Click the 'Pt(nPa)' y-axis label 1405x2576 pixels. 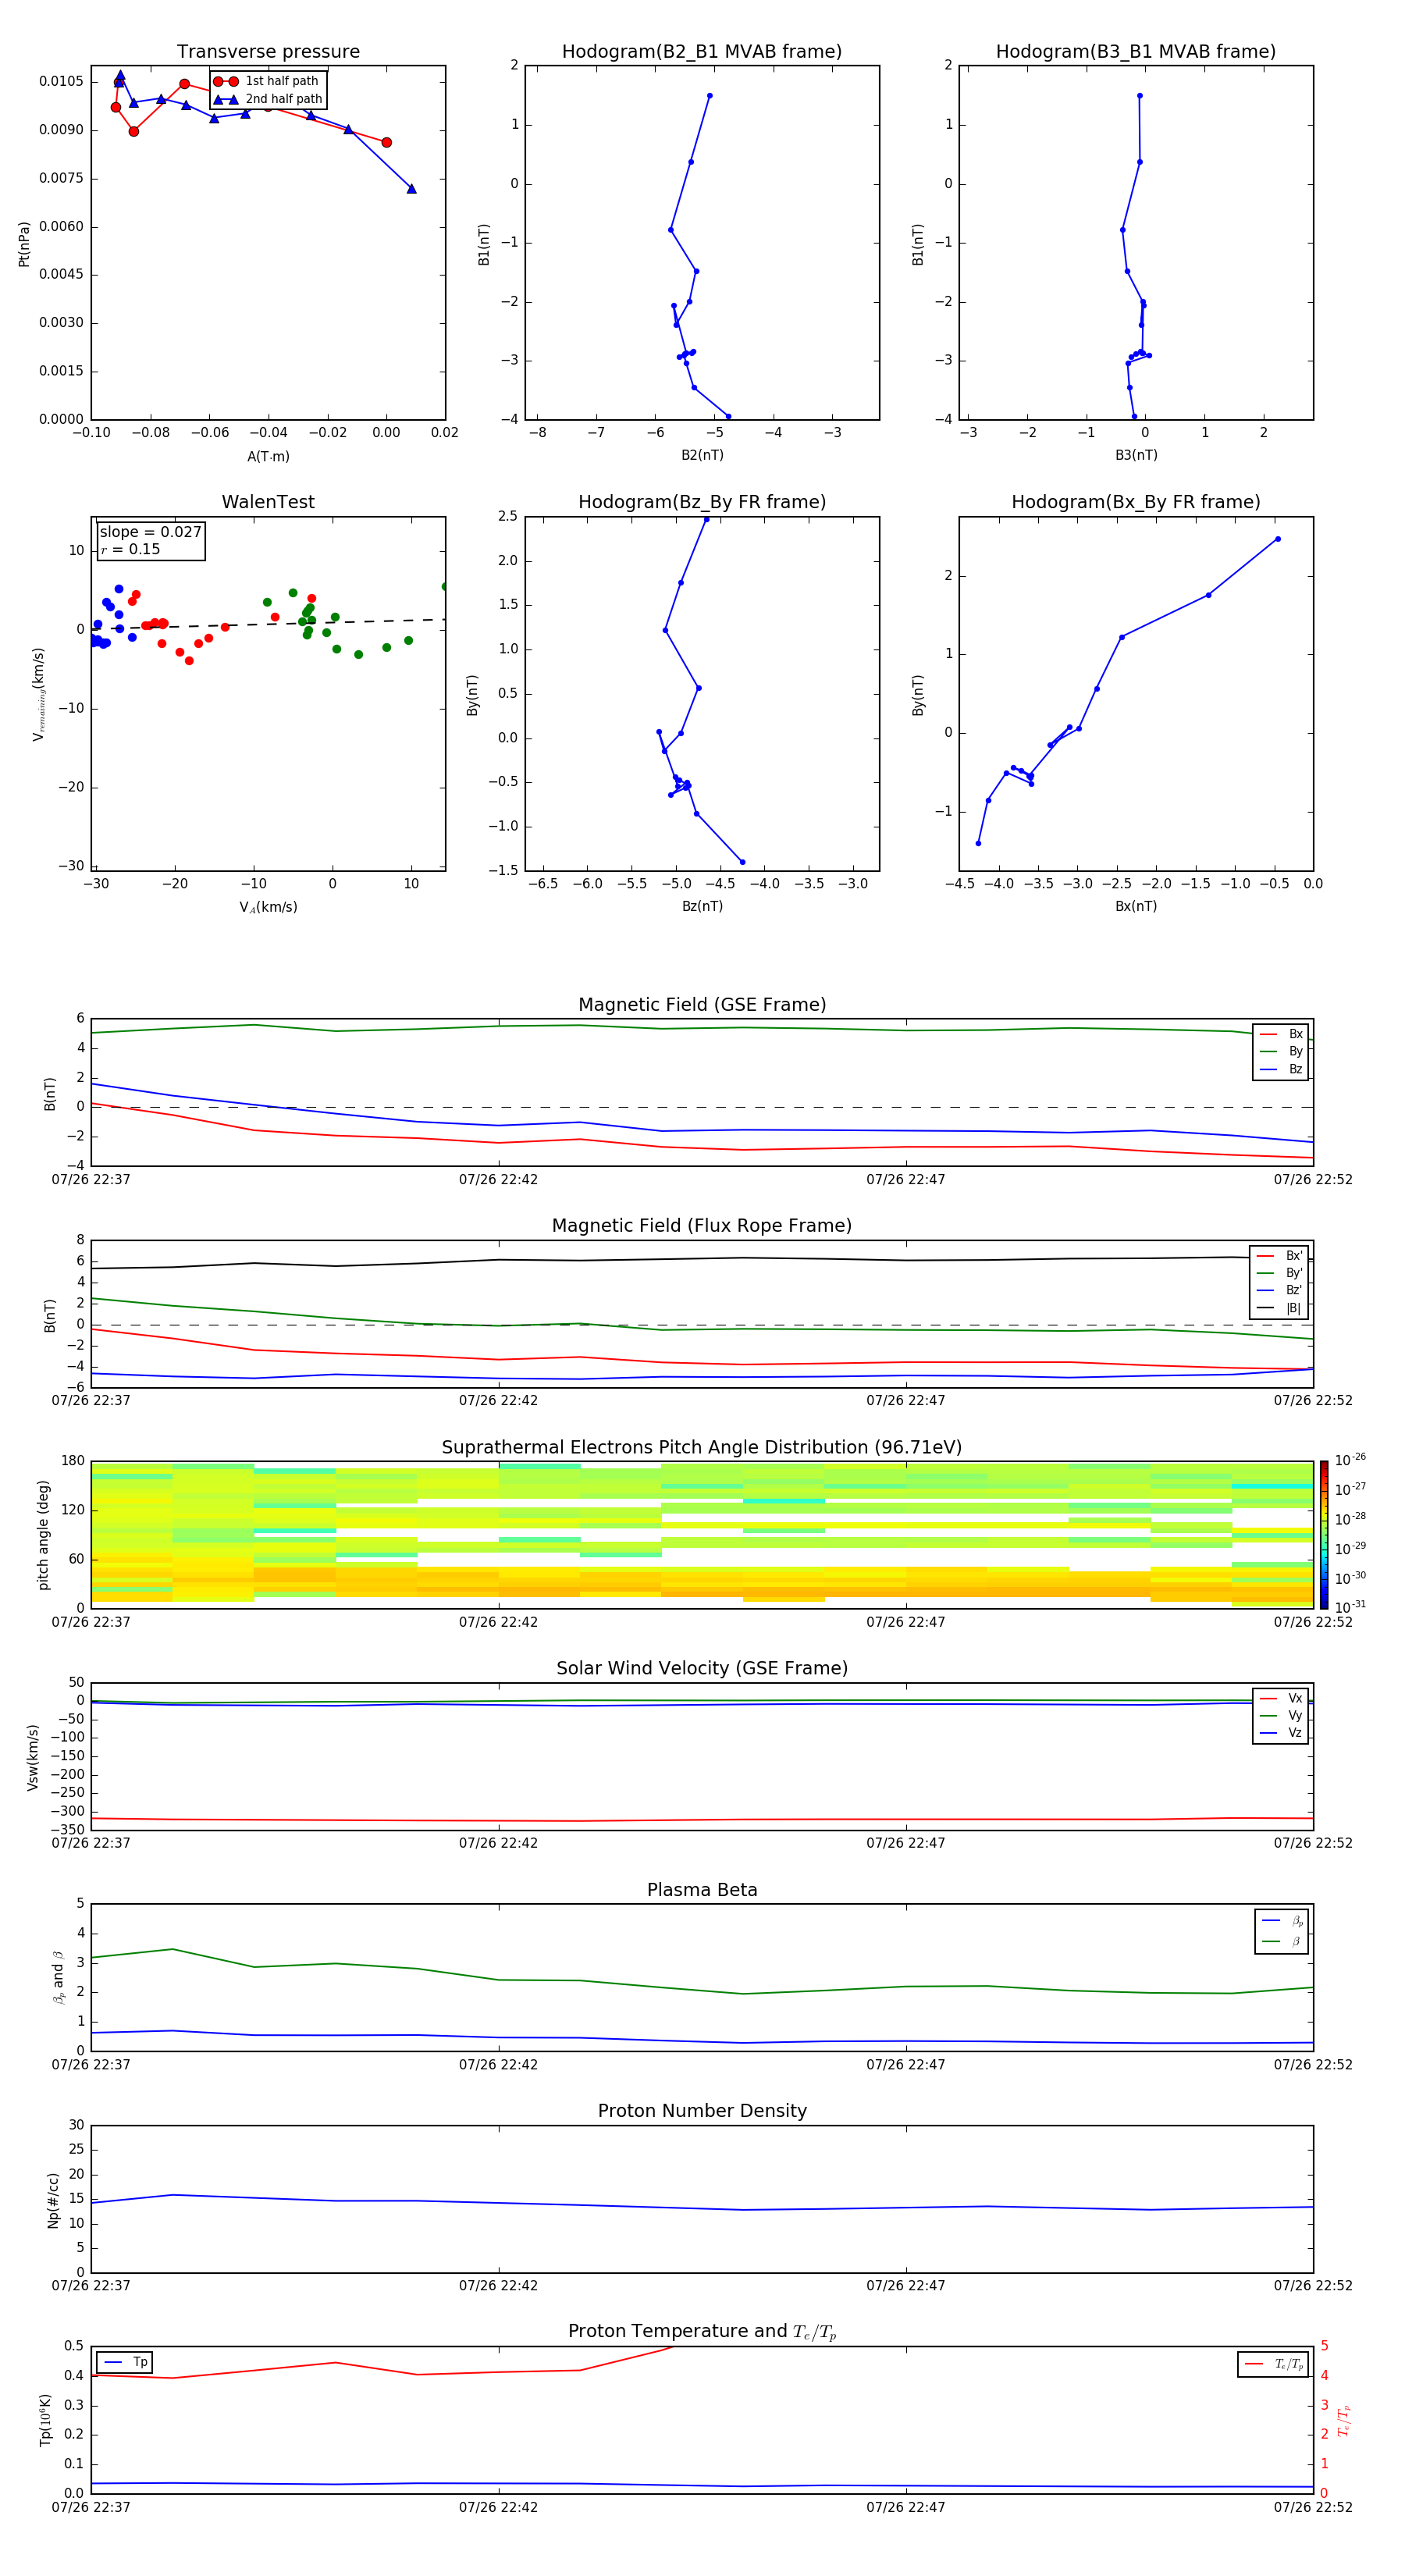point(24,243)
